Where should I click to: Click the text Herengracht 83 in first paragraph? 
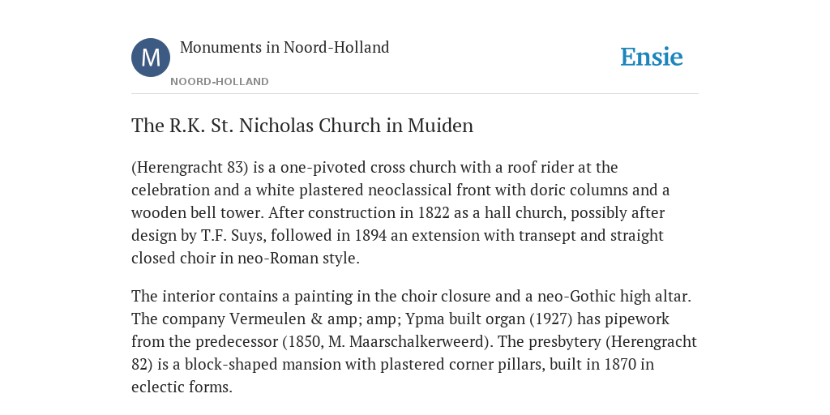coord(190,167)
